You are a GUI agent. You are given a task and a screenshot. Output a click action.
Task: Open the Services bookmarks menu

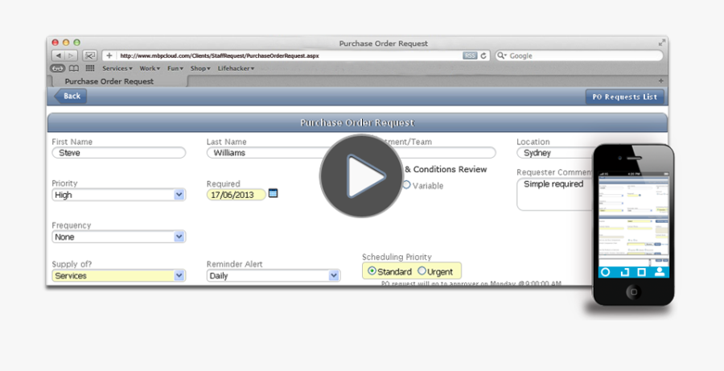point(117,68)
